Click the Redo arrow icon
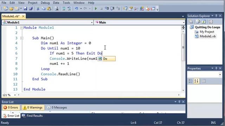The height and width of the screenshot is (126, 225). point(85,9)
